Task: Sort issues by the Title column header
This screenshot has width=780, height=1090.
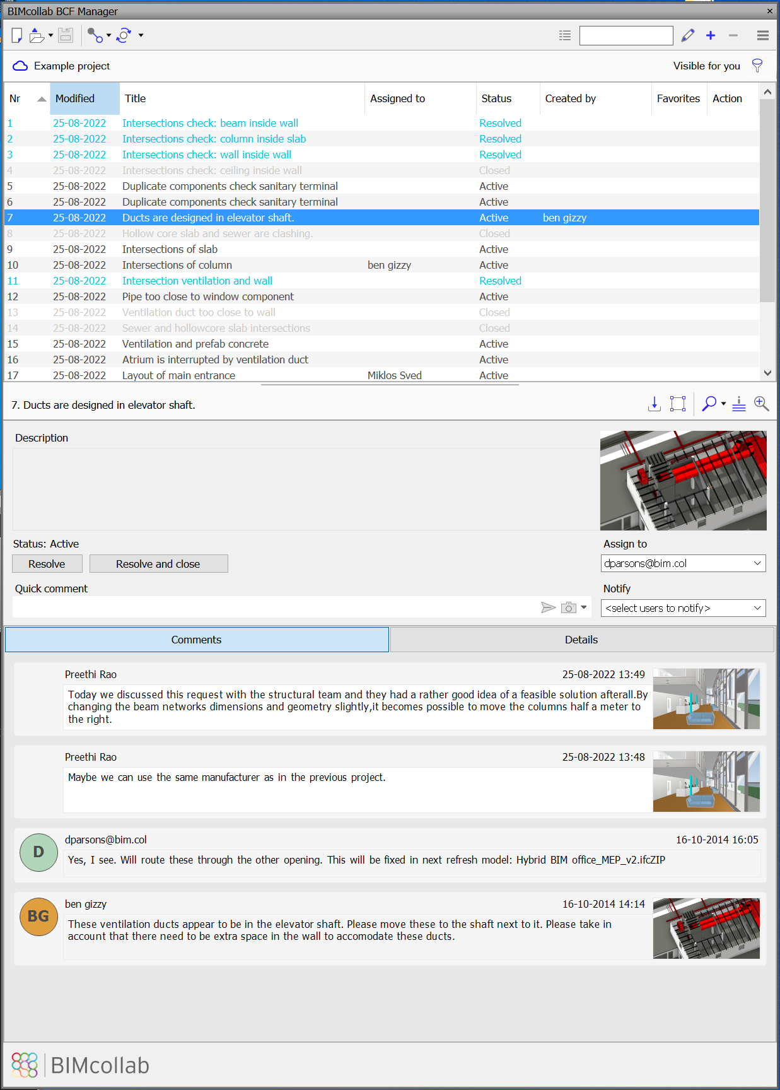Action: click(x=242, y=98)
